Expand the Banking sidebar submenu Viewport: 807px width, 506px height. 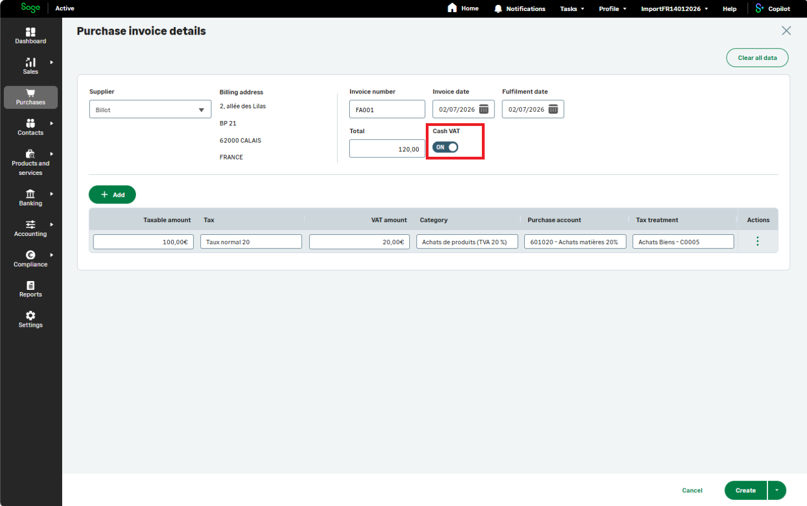coord(52,194)
